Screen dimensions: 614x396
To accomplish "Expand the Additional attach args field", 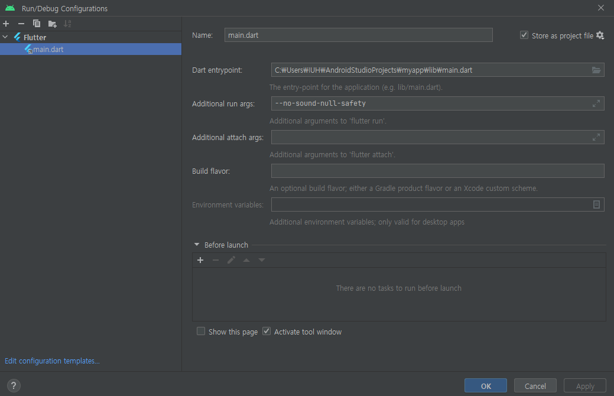I will coord(596,137).
